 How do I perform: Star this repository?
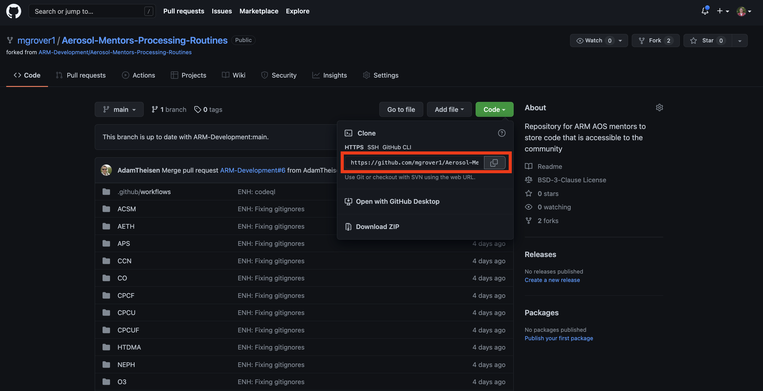coord(708,41)
